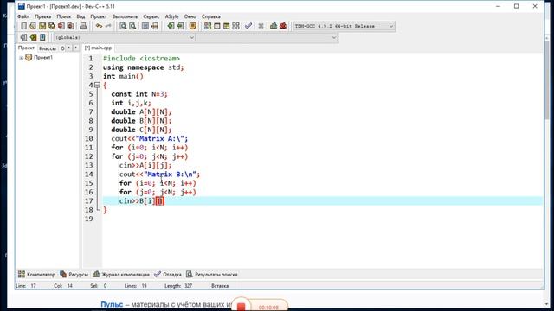Click the Rebuild All toolbar icon
Viewport: 554px width, 311px height.
tap(235, 26)
